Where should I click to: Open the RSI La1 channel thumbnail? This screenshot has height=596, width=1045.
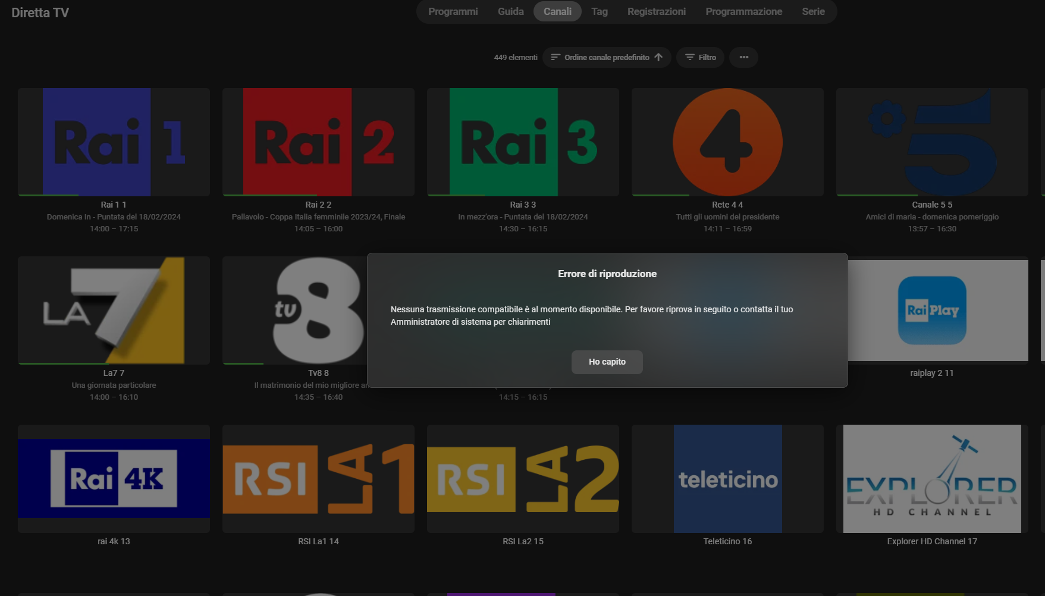pos(318,479)
